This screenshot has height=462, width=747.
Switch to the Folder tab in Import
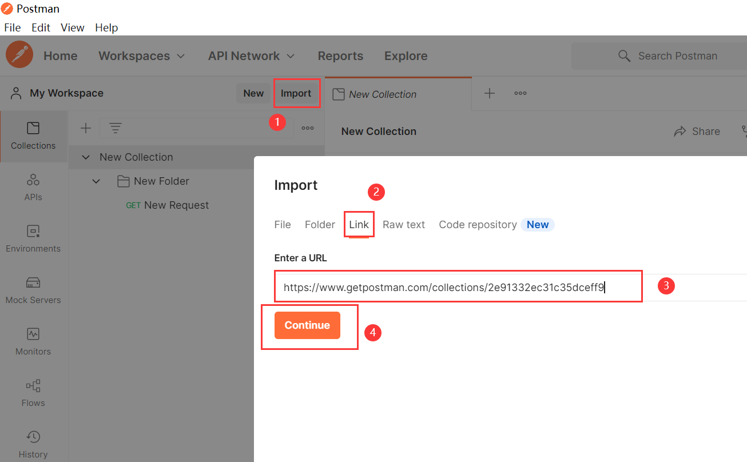coord(320,225)
